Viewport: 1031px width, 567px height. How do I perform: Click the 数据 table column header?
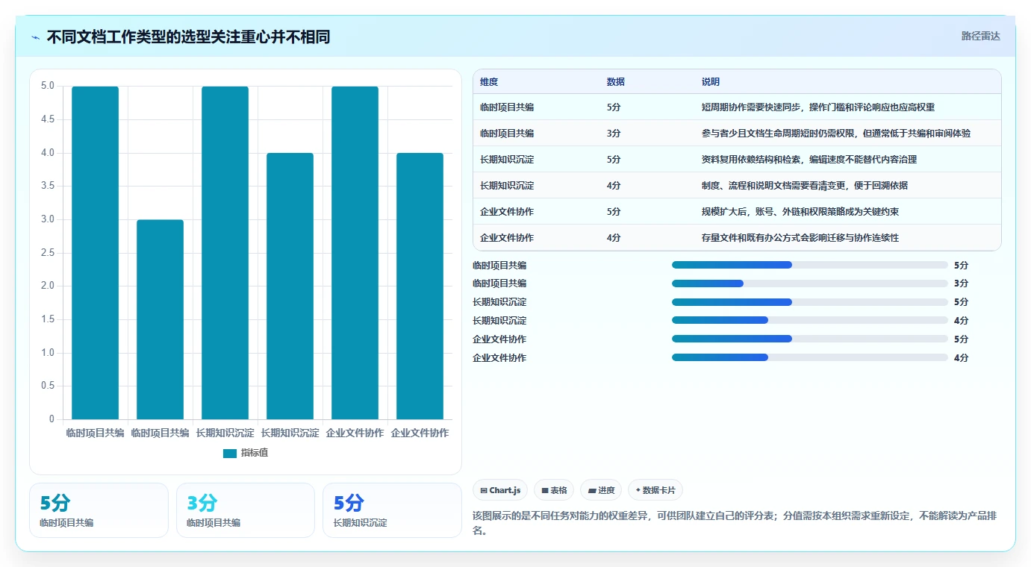[616, 82]
